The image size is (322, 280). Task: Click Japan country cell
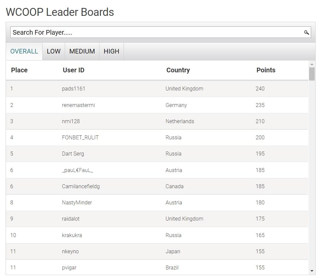coord(173,252)
